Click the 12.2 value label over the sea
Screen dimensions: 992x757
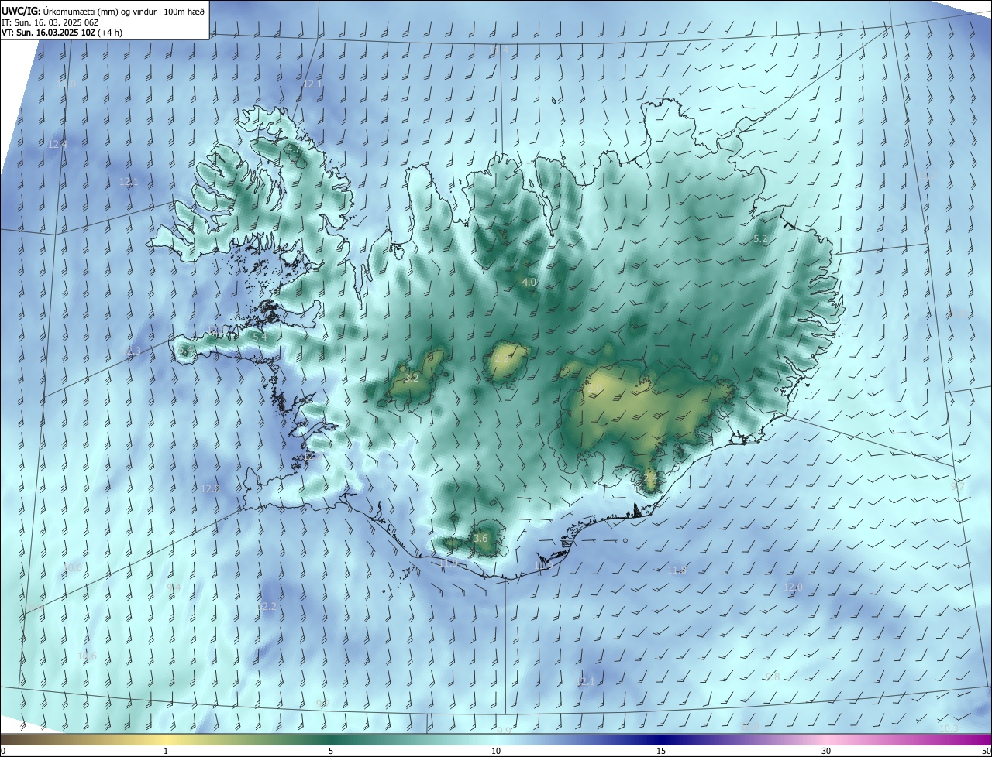(267, 606)
